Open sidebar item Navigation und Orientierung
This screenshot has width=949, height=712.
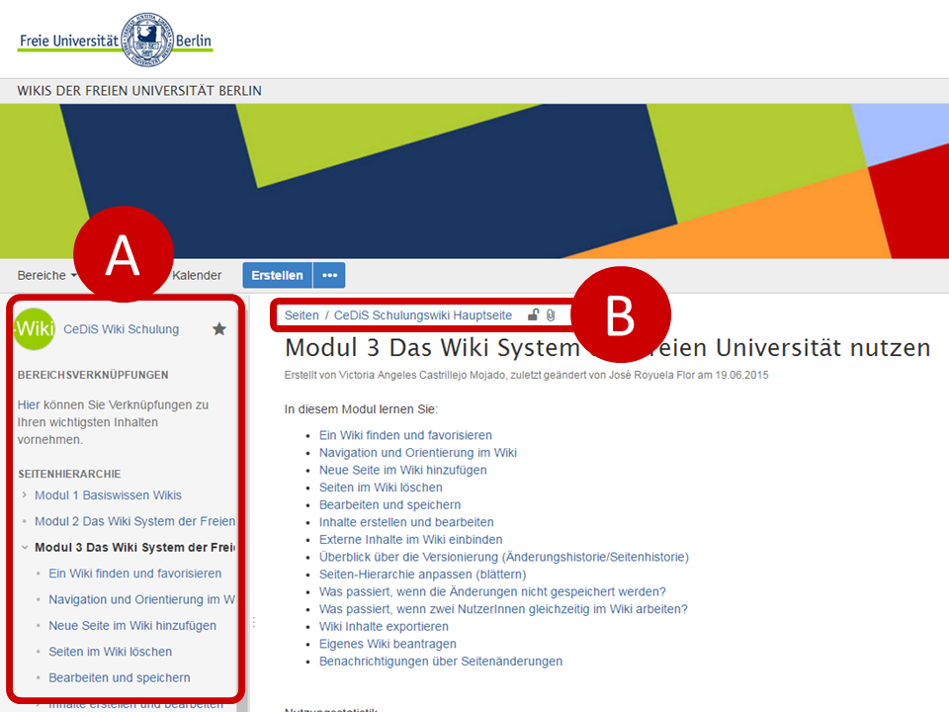[141, 599]
